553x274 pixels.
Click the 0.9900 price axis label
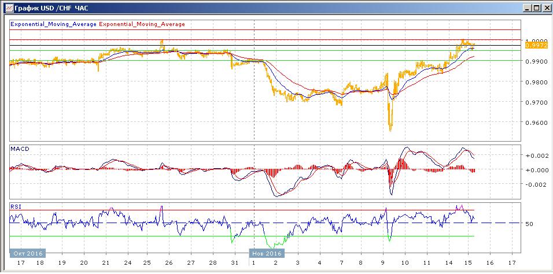click(x=536, y=61)
